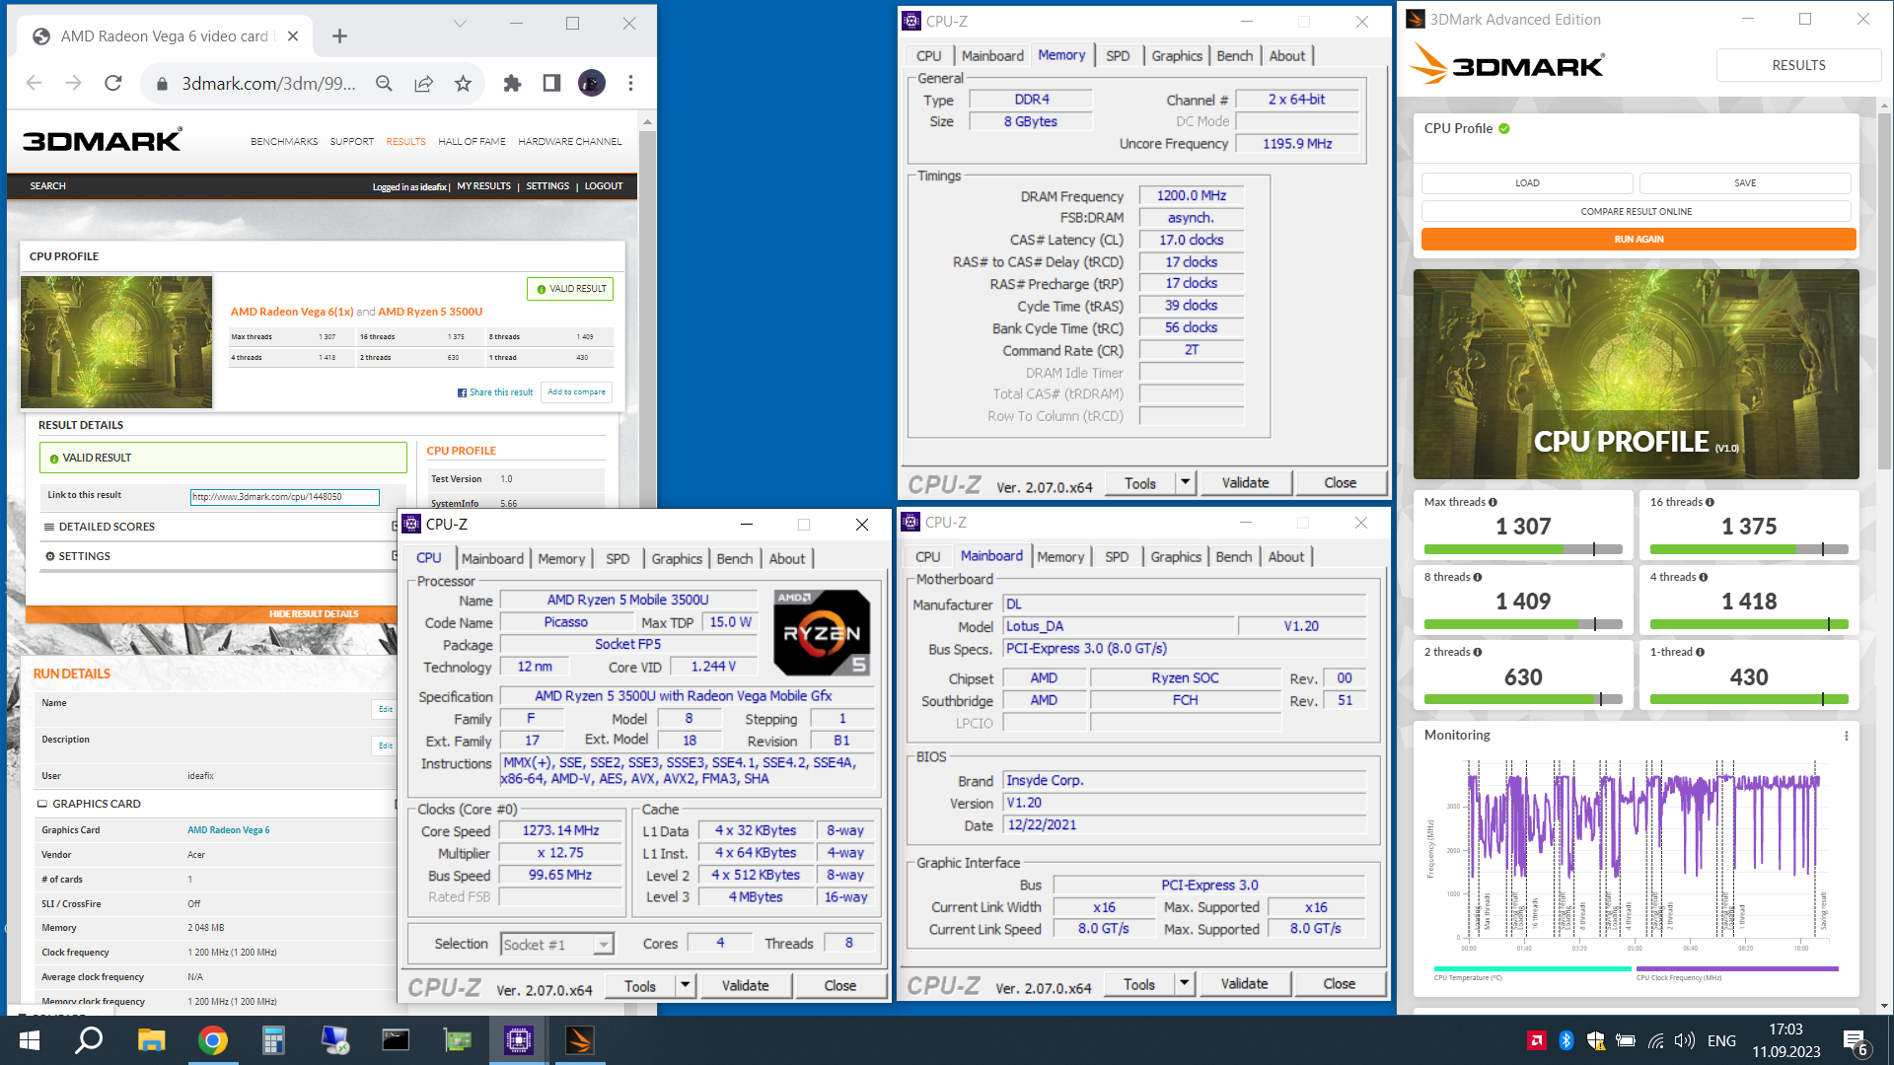The width and height of the screenshot is (1894, 1065).
Task: Open Monitoring panel options menu
Action: pyautogui.click(x=1846, y=736)
